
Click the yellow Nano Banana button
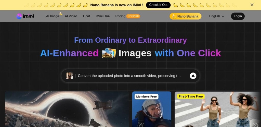[185, 16]
